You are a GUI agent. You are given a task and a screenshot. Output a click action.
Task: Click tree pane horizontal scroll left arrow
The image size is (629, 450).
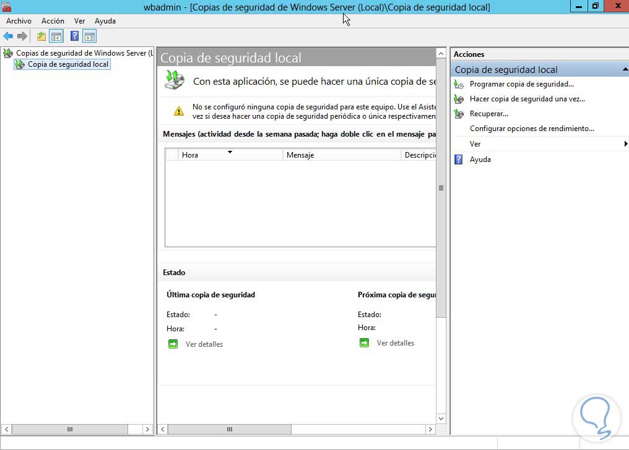[6, 429]
